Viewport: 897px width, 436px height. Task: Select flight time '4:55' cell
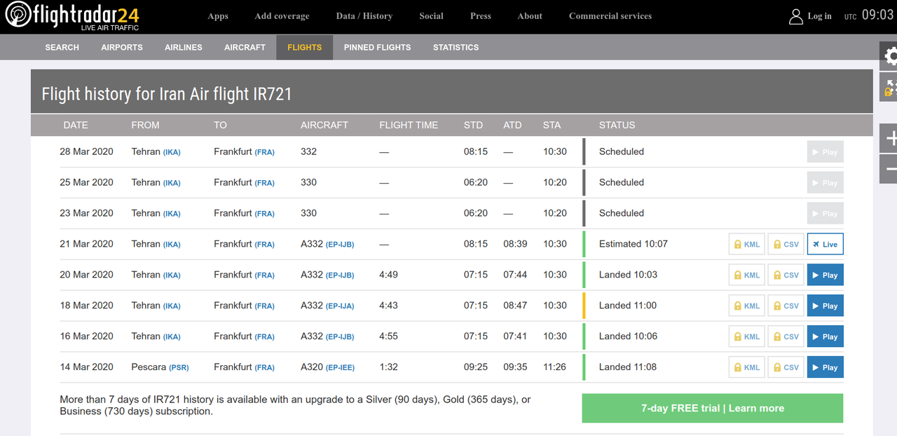388,336
